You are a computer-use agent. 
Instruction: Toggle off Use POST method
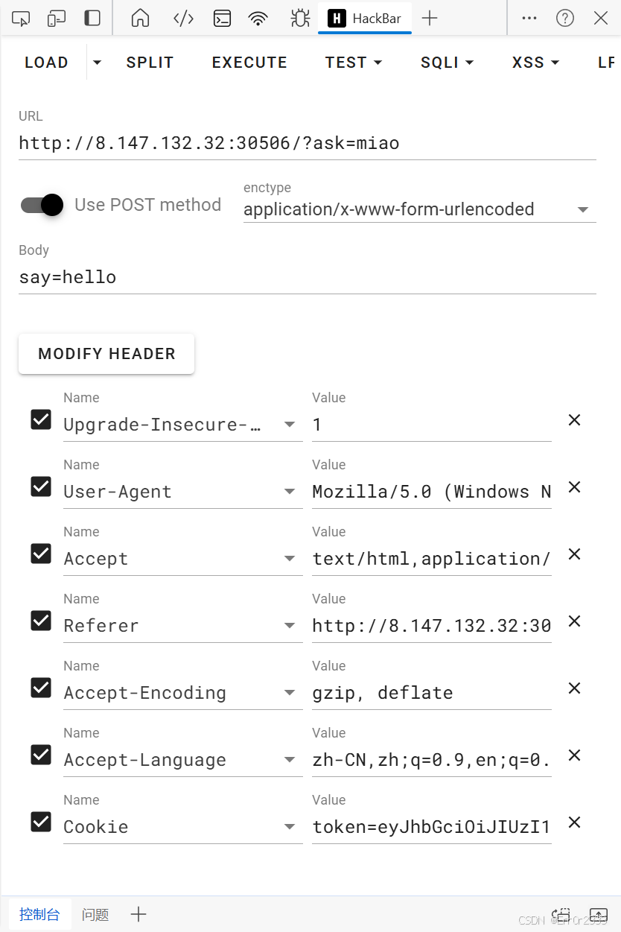(x=41, y=204)
